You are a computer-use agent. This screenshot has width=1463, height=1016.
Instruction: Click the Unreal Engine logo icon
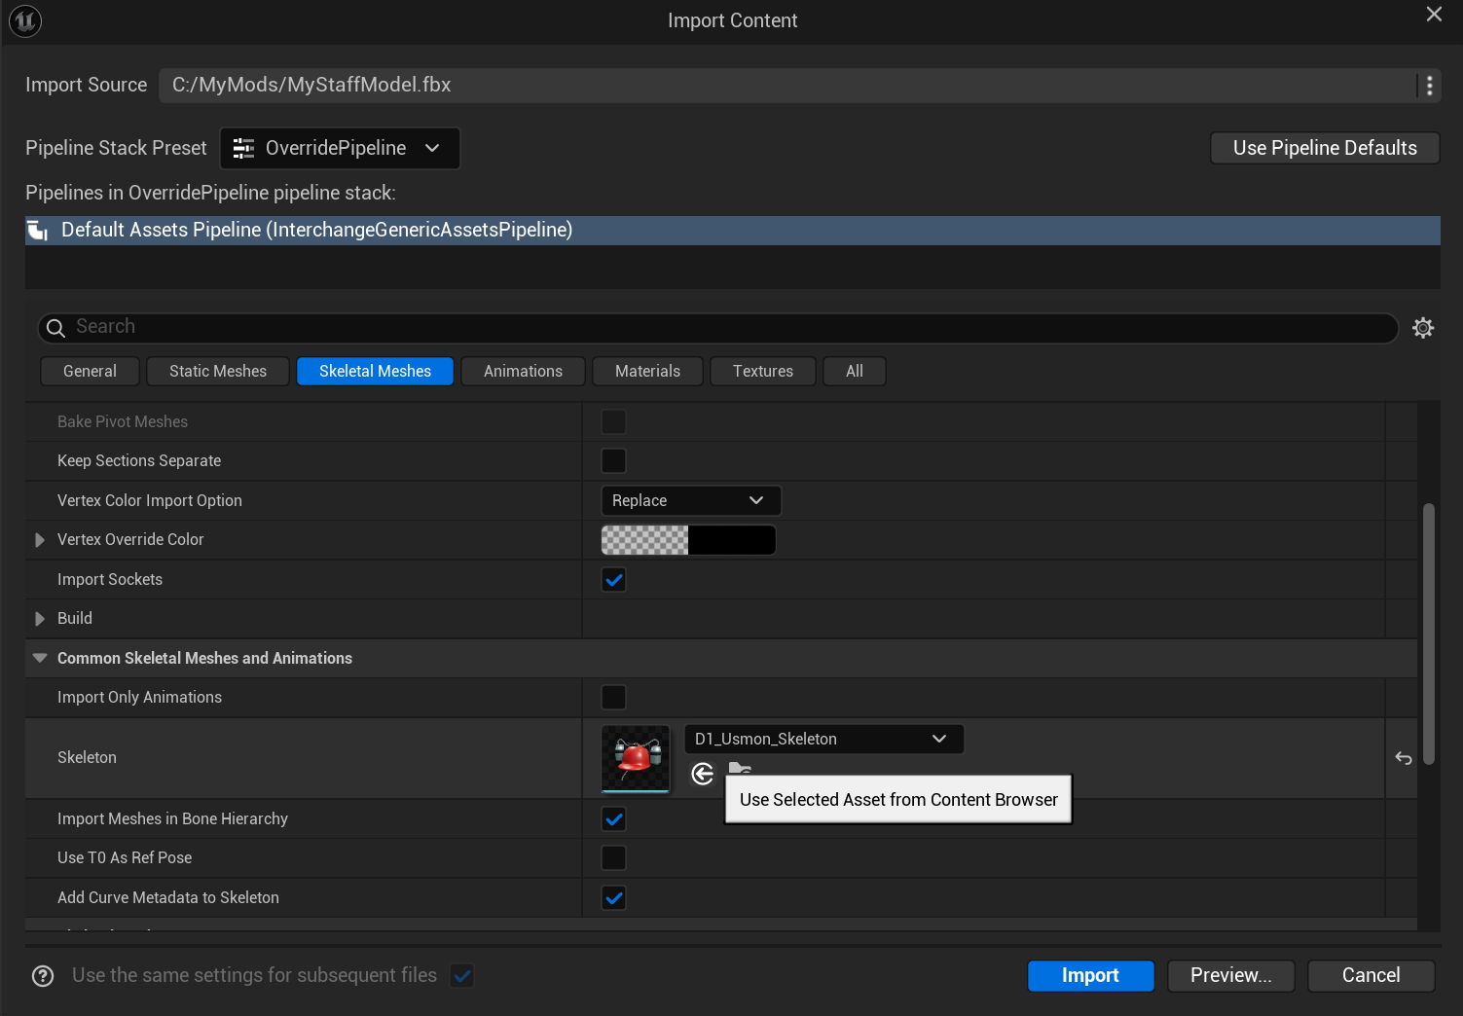[25, 20]
